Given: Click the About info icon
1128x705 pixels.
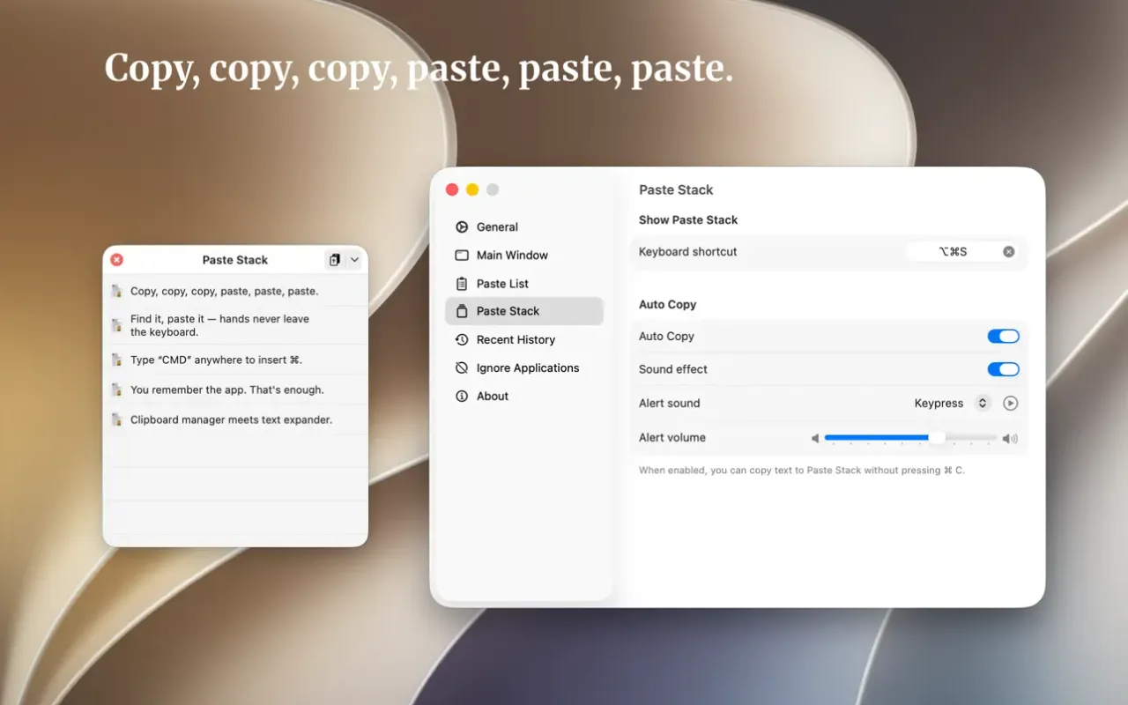Looking at the screenshot, I should 462,397.
